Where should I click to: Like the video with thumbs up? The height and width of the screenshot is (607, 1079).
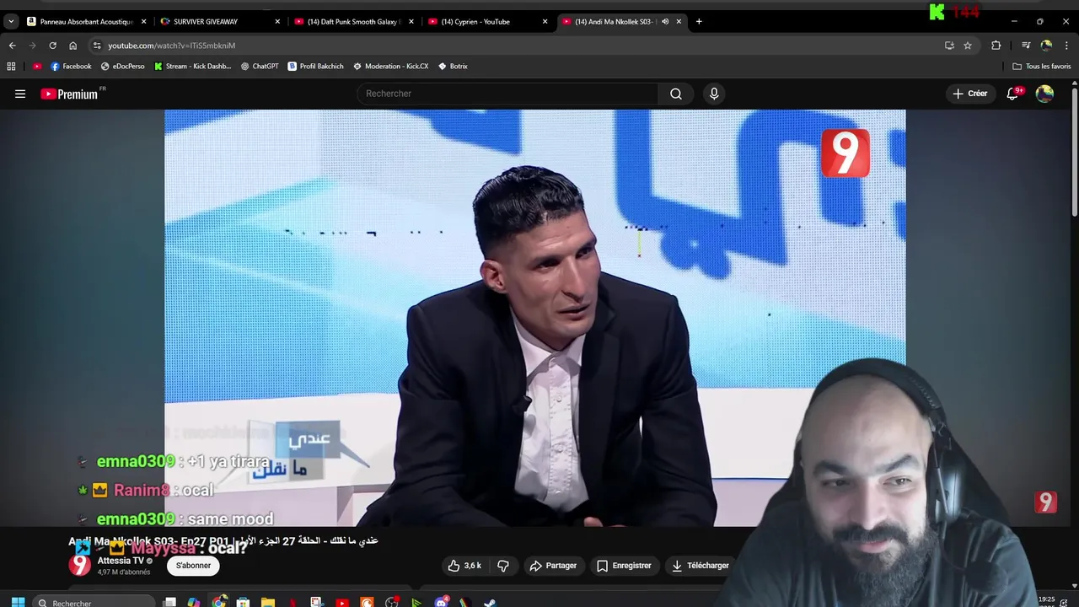point(464,566)
